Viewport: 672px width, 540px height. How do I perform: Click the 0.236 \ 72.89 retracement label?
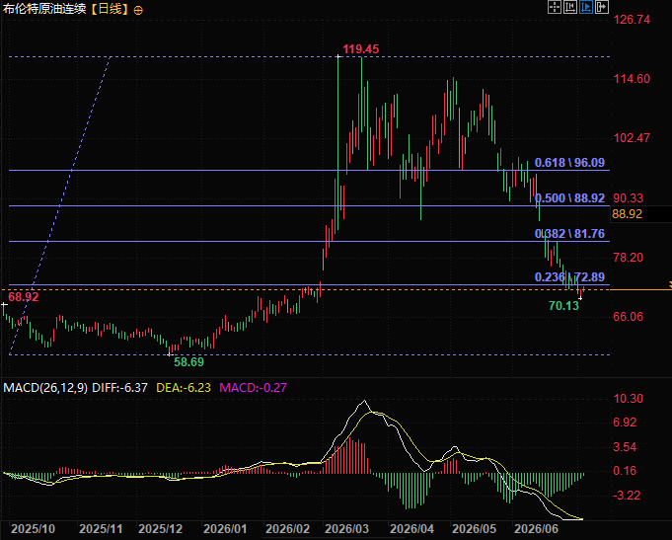click(x=569, y=277)
